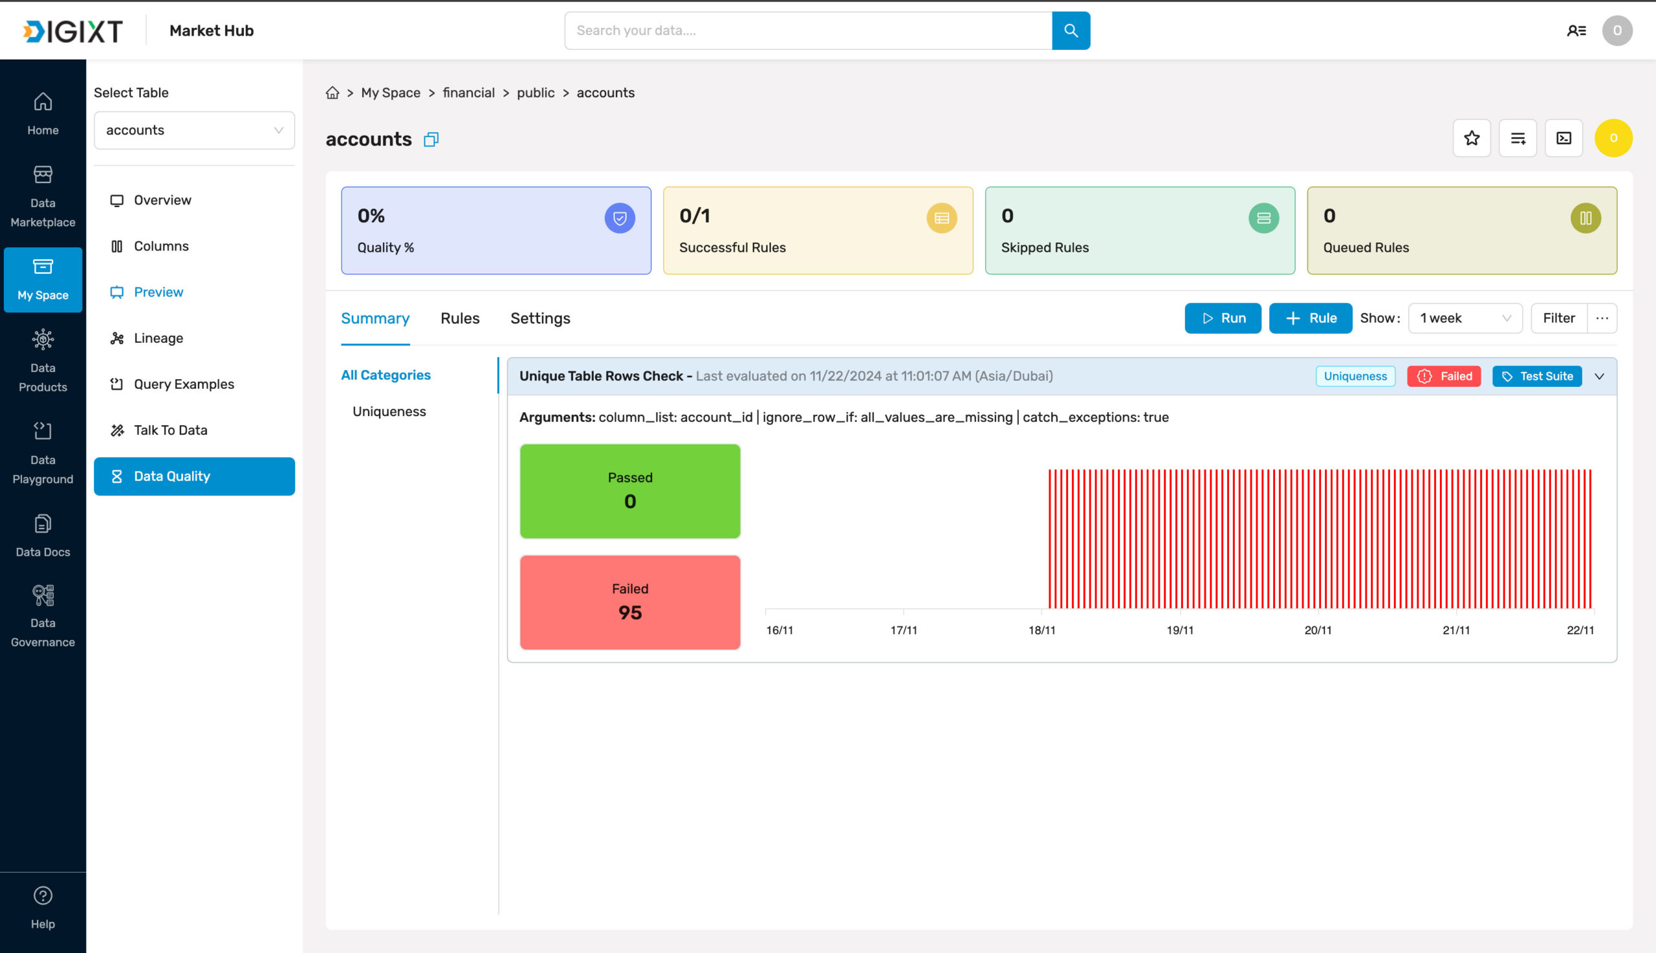Open Talk To Data menu item
Image resolution: width=1656 pixels, height=953 pixels.
[194, 430]
